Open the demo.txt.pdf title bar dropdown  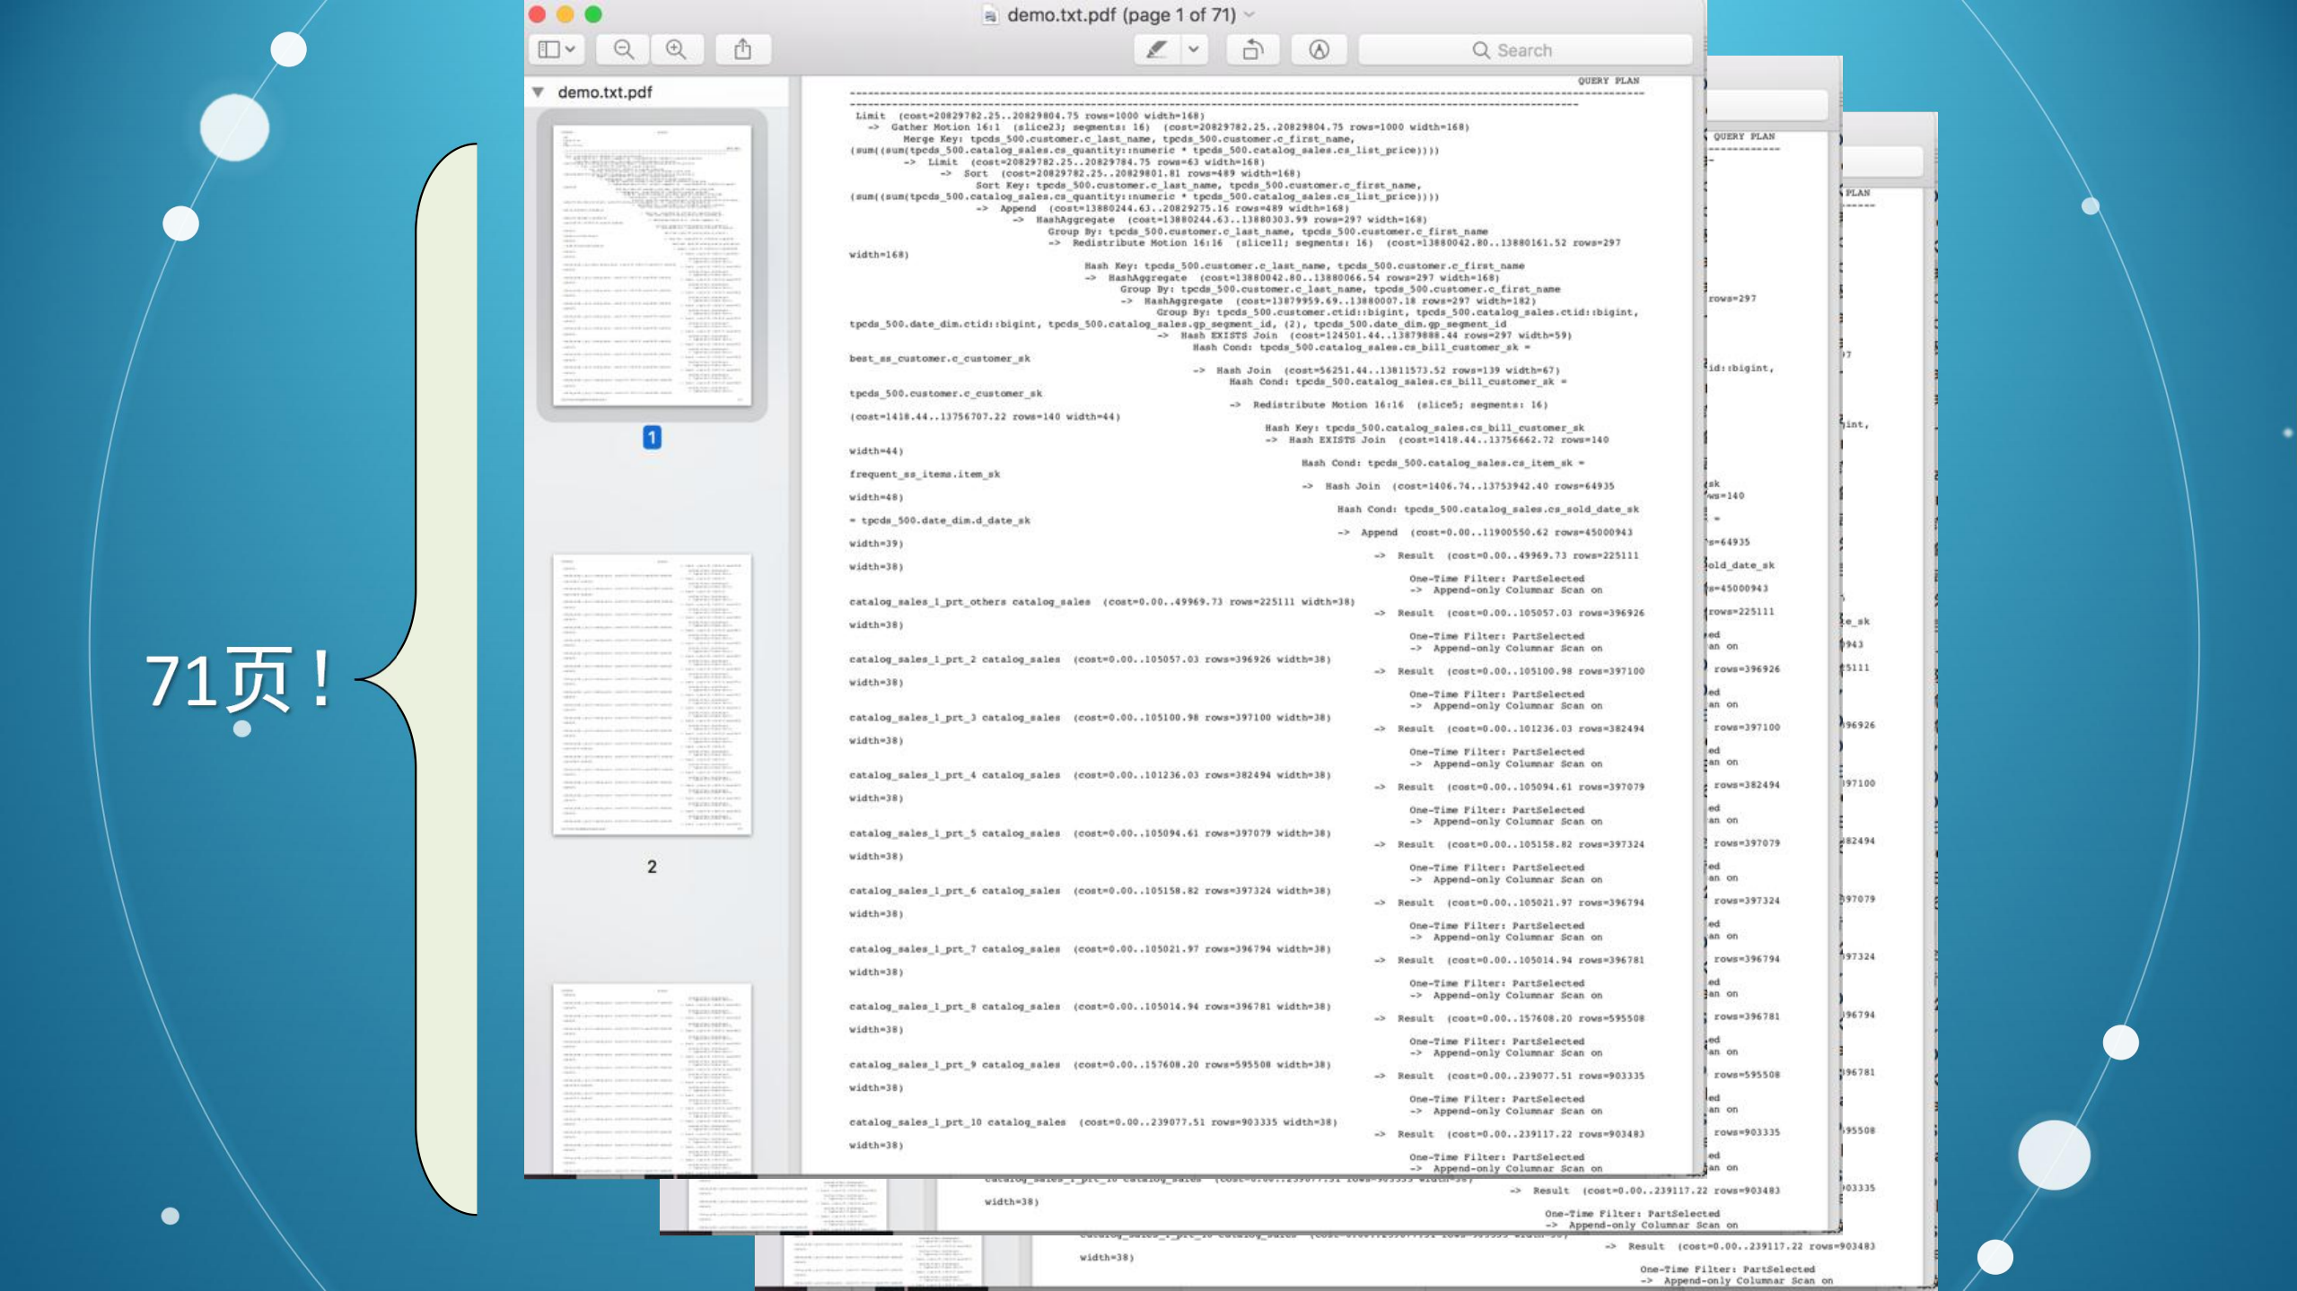[x=1249, y=14]
